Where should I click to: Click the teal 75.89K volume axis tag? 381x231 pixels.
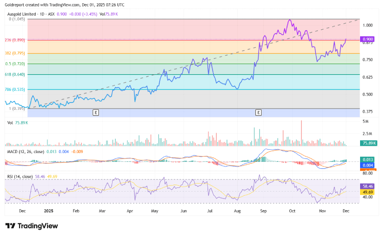click(368, 144)
